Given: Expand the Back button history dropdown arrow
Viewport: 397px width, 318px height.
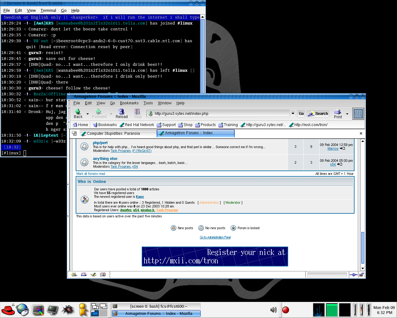Looking at the screenshot, I should pos(87,114).
